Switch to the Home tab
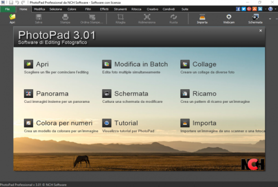Screen dimensions: 278x187 pyautogui.click(x=24, y=9)
